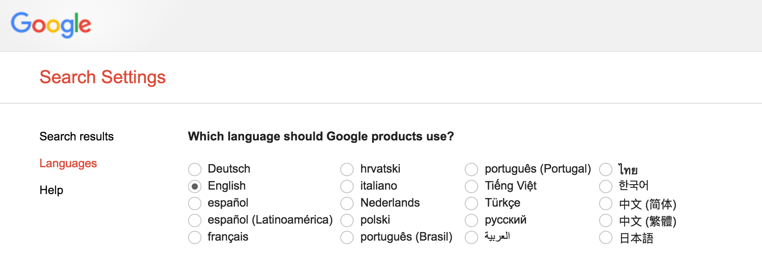Choose português (Brasil) option
762x254 pixels.
coord(347,237)
